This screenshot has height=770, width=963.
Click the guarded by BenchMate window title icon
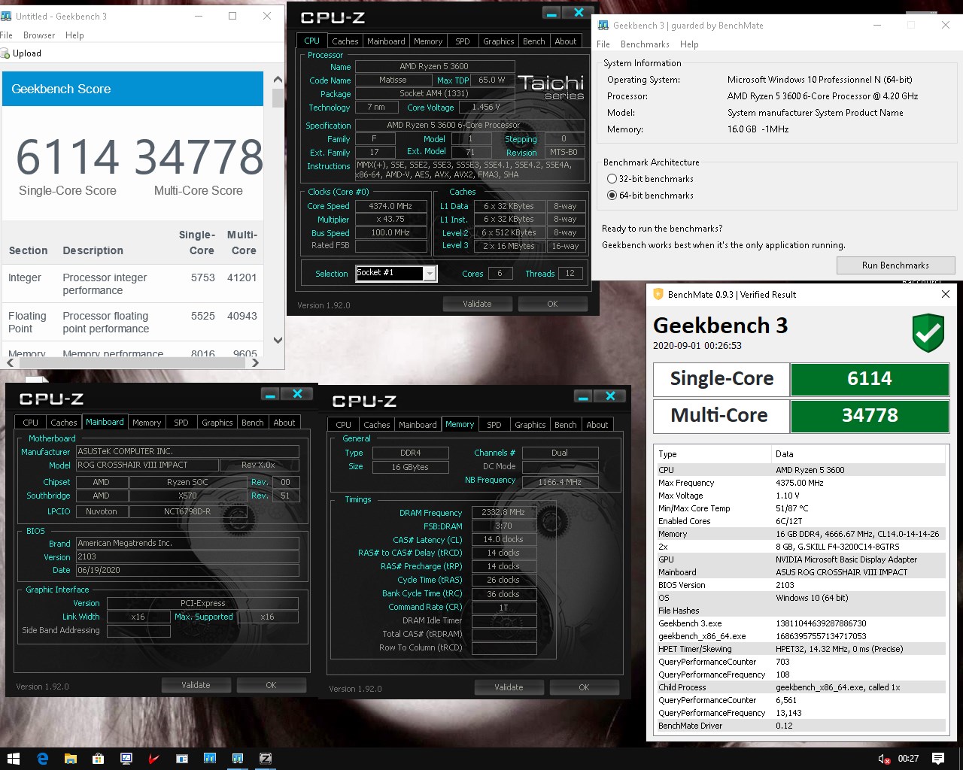603,26
